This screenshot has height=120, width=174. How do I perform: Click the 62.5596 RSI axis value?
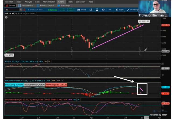click(x=165, y=68)
